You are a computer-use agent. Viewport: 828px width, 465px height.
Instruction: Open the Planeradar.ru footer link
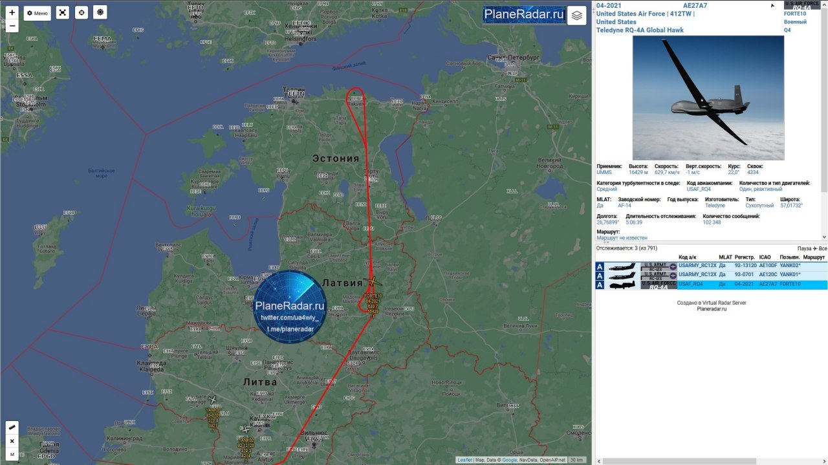[x=712, y=309]
